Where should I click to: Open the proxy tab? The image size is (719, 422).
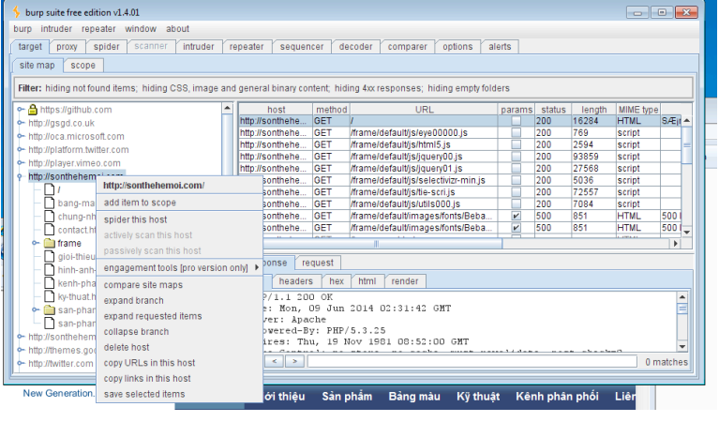(67, 47)
